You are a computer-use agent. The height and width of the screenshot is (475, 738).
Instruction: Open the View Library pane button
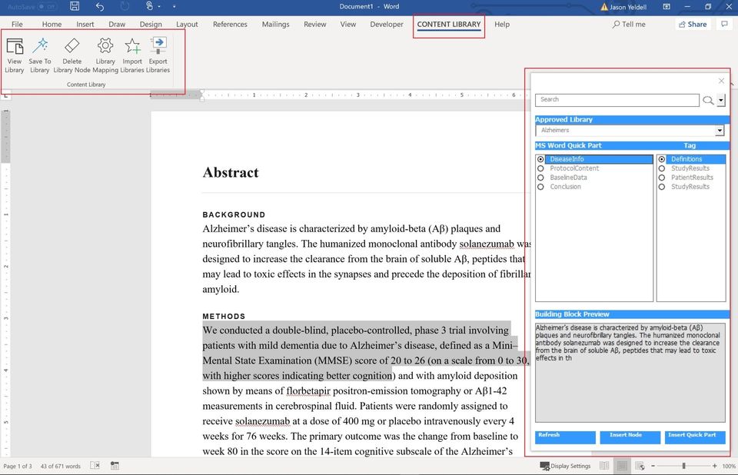tap(15, 55)
